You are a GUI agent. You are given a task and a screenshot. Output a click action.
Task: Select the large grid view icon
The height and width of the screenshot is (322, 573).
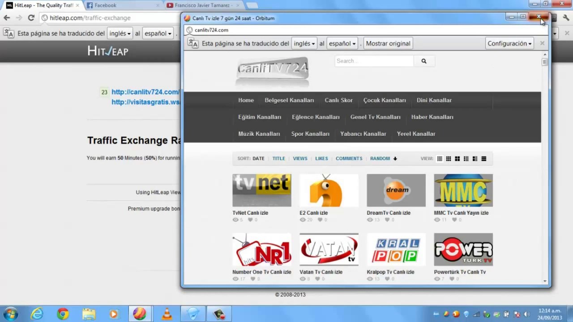(457, 159)
